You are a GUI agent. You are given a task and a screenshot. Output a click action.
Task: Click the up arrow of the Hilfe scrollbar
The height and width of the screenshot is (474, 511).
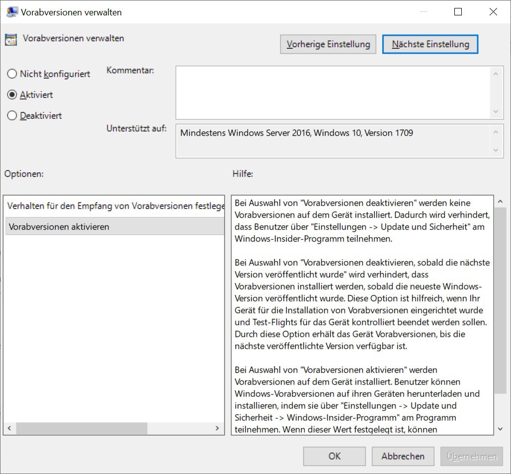click(501, 200)
